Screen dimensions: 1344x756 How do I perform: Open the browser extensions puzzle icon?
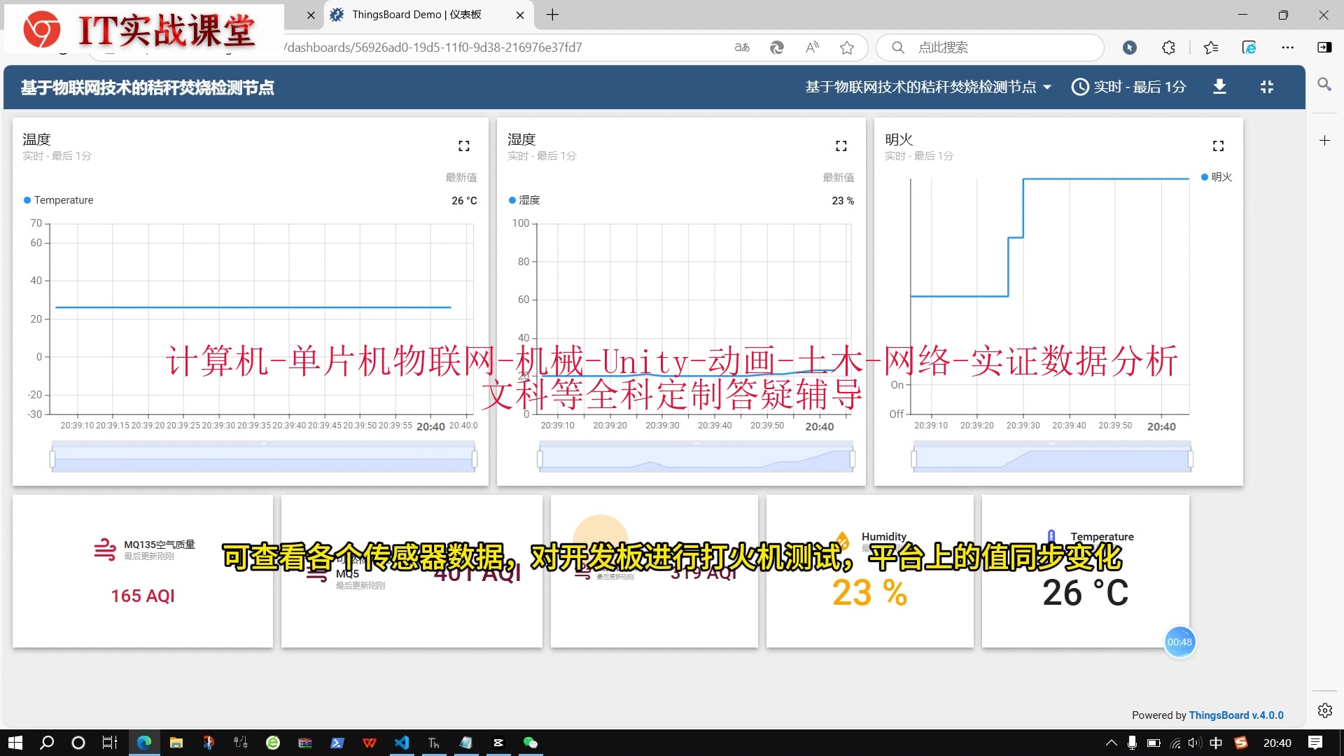[1168, 48]
